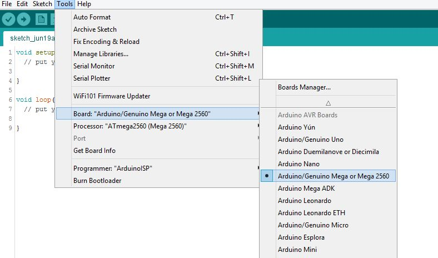
Task: Click the Verify checkmark icon
Action: tap(8, 19)
